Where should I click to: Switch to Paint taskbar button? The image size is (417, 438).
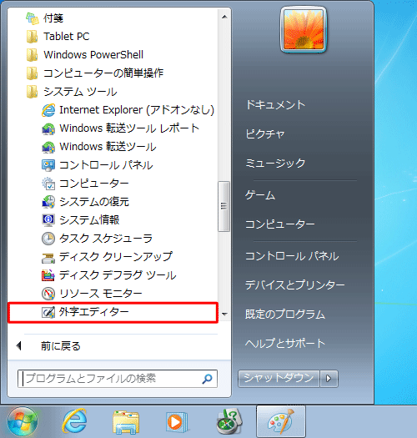[x=281, y=422]
